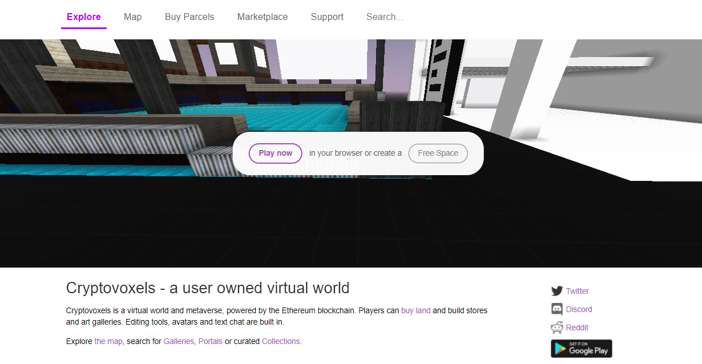Screen dimensions: 702x364
Task: Focus the Search... input field
Action: click(400, 17)
